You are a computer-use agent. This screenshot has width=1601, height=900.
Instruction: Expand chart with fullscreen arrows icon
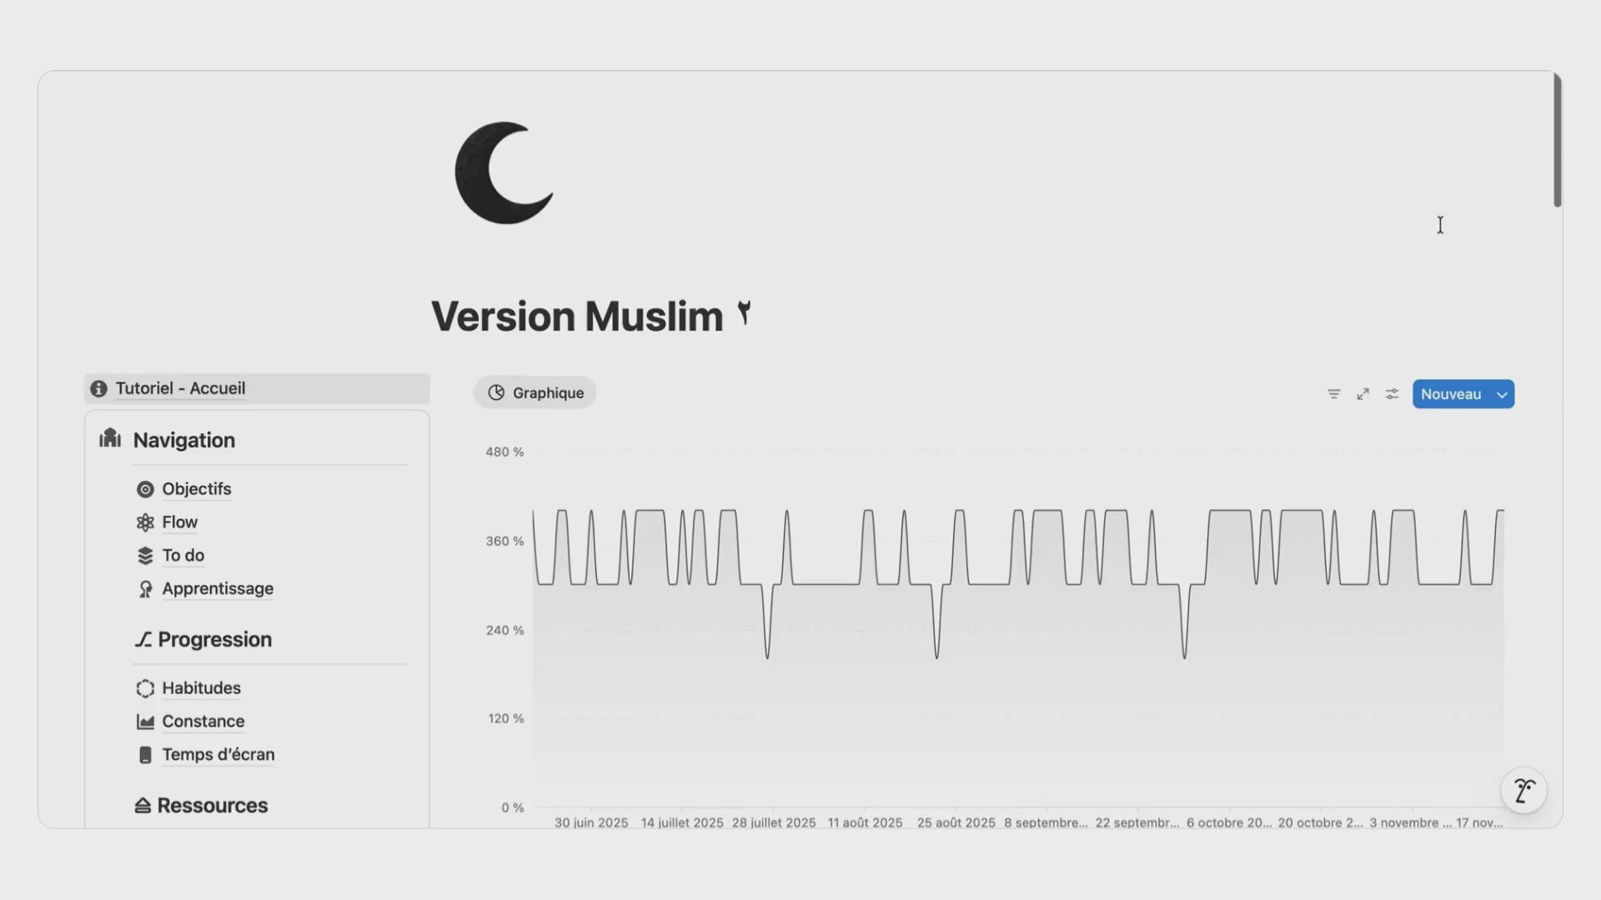(x=1363, y=394)
